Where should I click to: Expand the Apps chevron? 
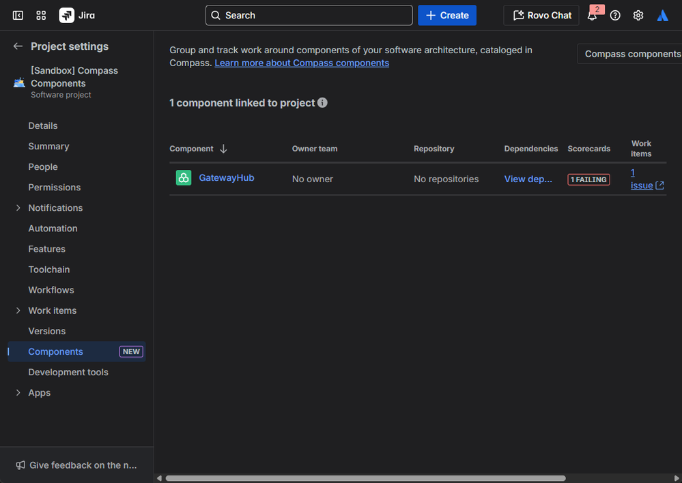tap(18, 392)
